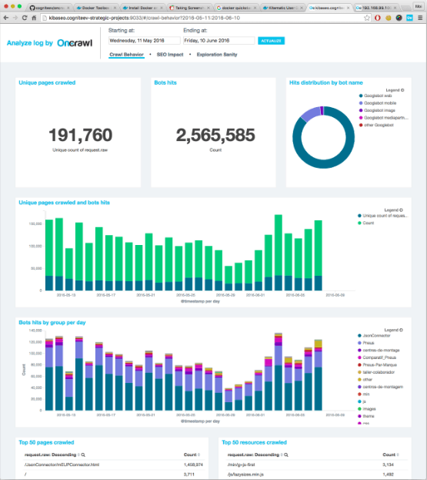The image size is (427, 480).
Task: Toggle theme legend entry
Action: click(366, 417)
